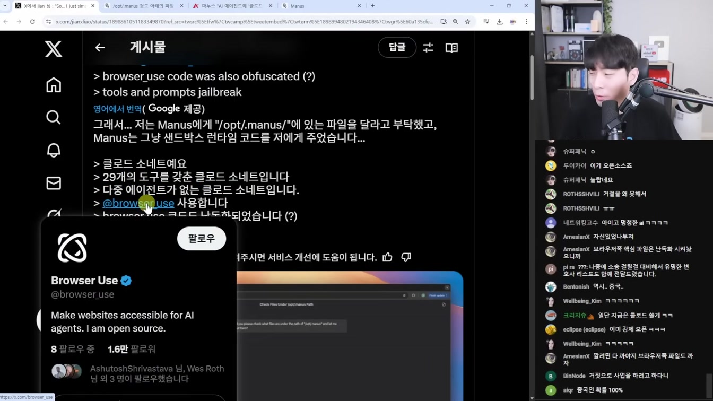Click the @browser_use handle in hover card
The height and width of the screenshot is (401, 713).
pyautogui.click(x=82, y=294)
